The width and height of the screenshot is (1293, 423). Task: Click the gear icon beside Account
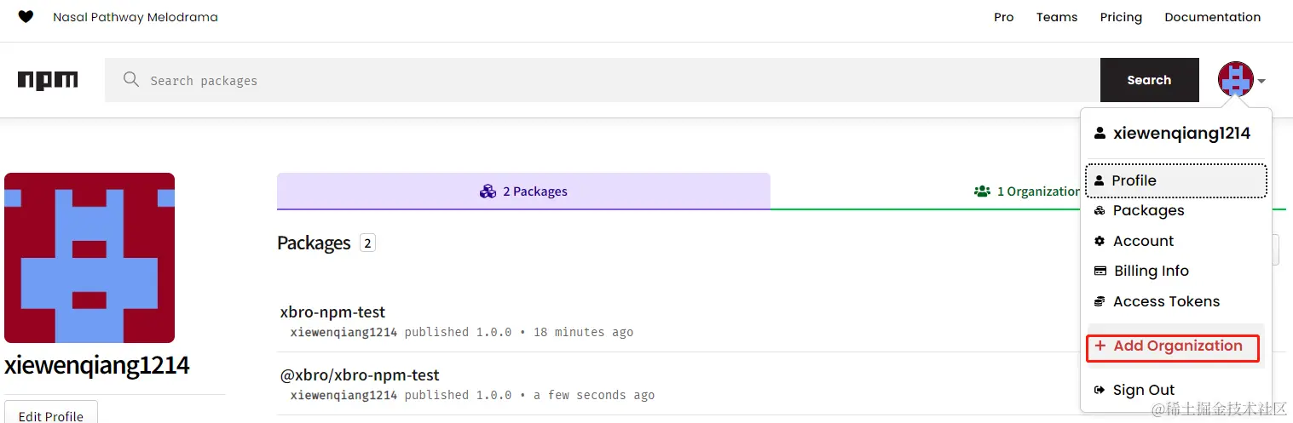click(1100, 241)
